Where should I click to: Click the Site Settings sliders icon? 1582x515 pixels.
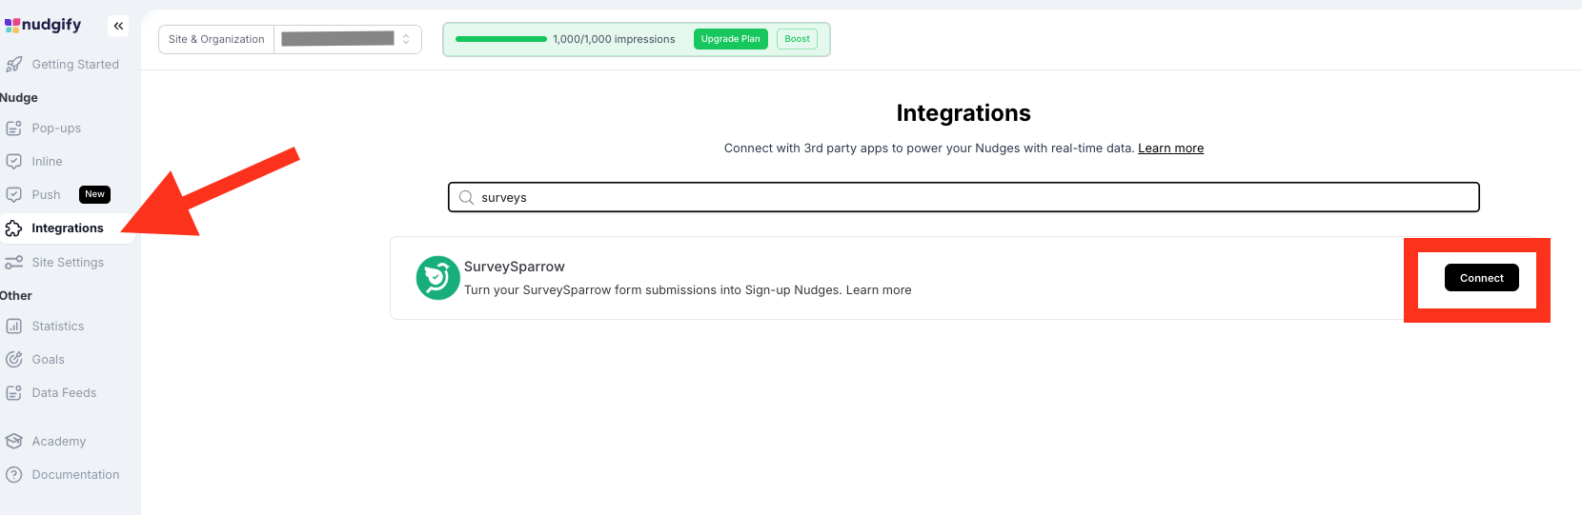click(x=13, y=263)
